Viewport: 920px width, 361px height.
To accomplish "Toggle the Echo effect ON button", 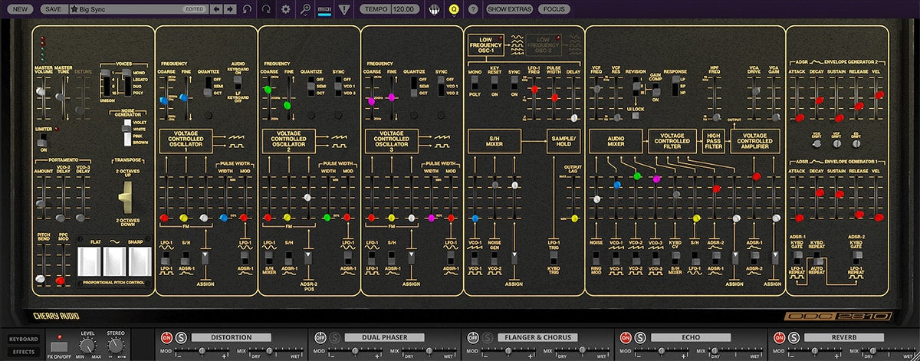I will click(626, 337).
